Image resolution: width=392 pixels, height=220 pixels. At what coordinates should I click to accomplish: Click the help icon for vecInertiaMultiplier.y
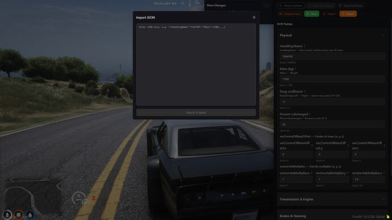pyautogui.click(x=348, y=173)
